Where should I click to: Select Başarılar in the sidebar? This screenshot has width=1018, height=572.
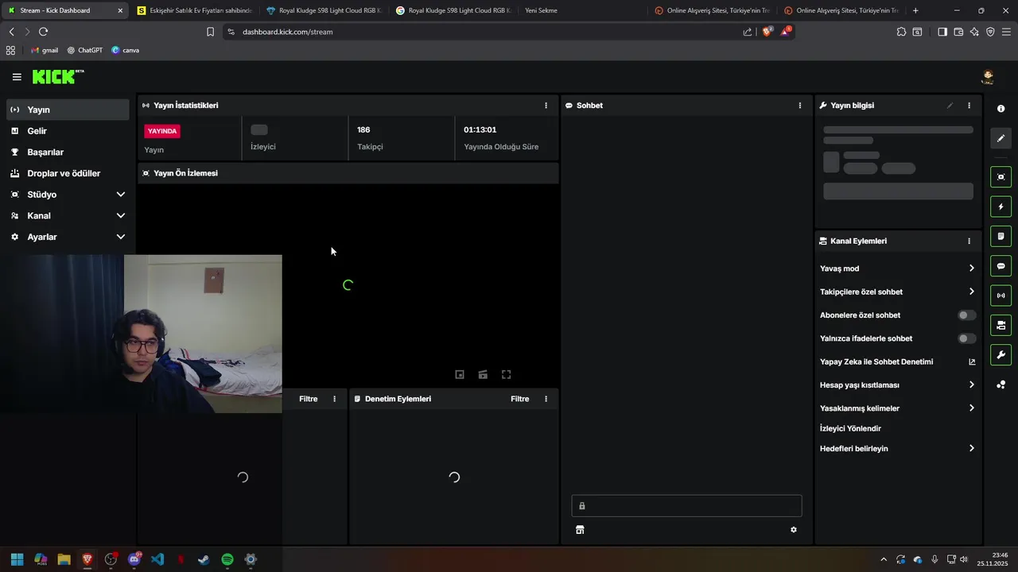point(68,152)
